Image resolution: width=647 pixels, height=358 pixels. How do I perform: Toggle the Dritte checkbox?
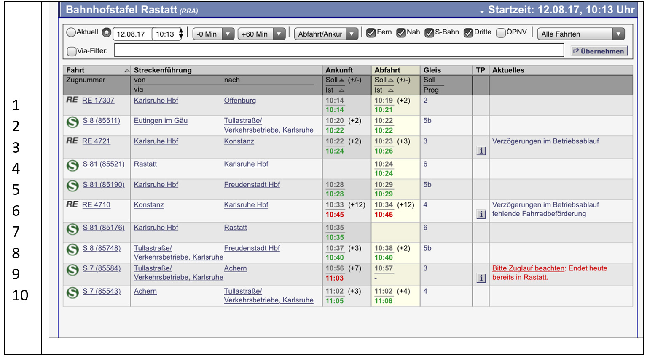coord(468,33)
